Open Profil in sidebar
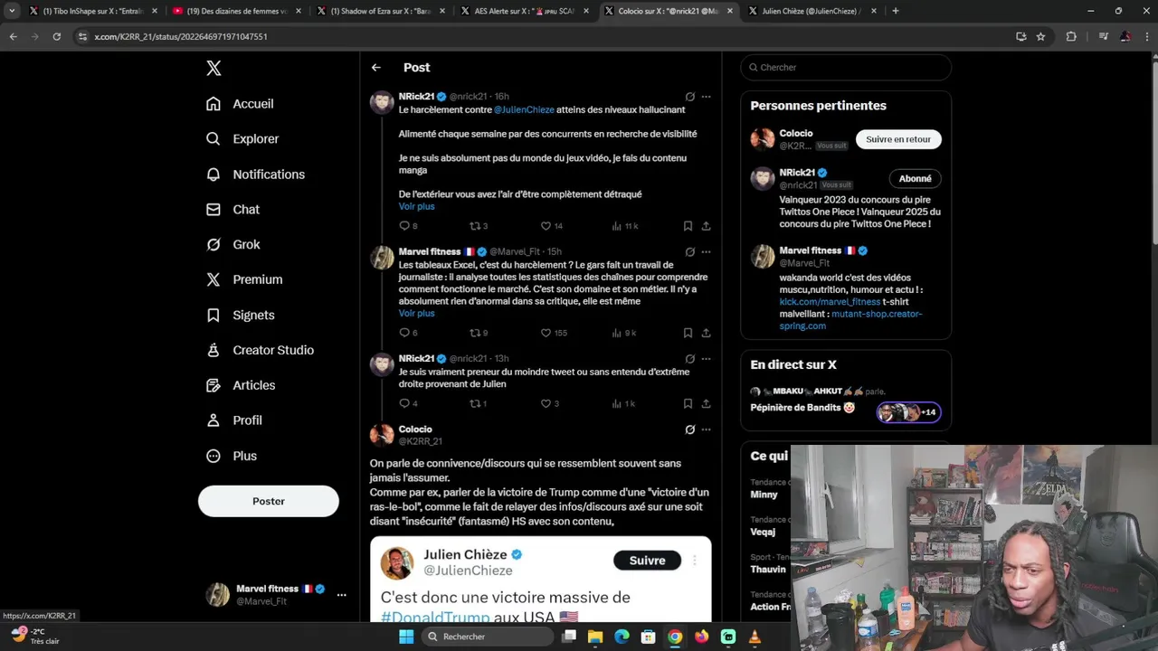The width and height of the screenshot is (1158, 651). 233,420
